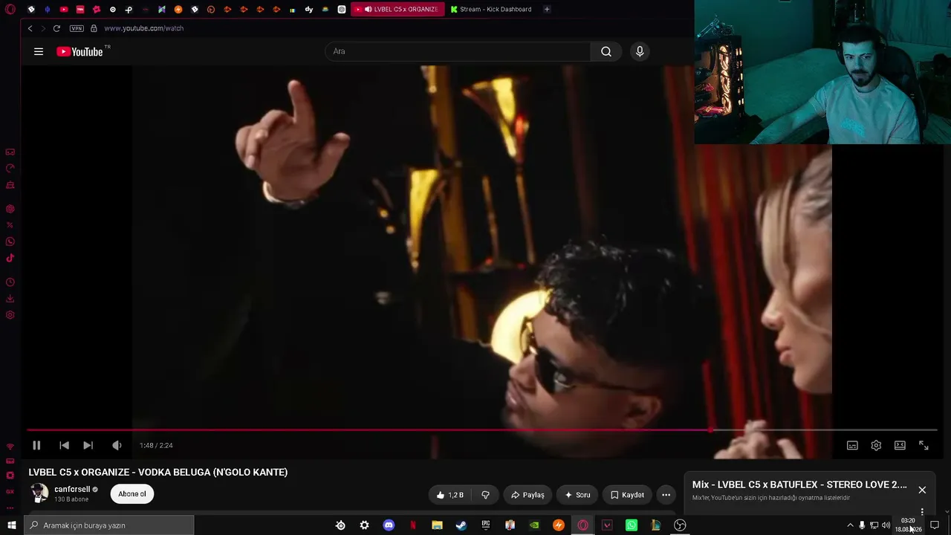The height and width of the screenshot is (535, 951).
Task: Open WhatsApp in the Opera sidebar
Action: (10, 241)
